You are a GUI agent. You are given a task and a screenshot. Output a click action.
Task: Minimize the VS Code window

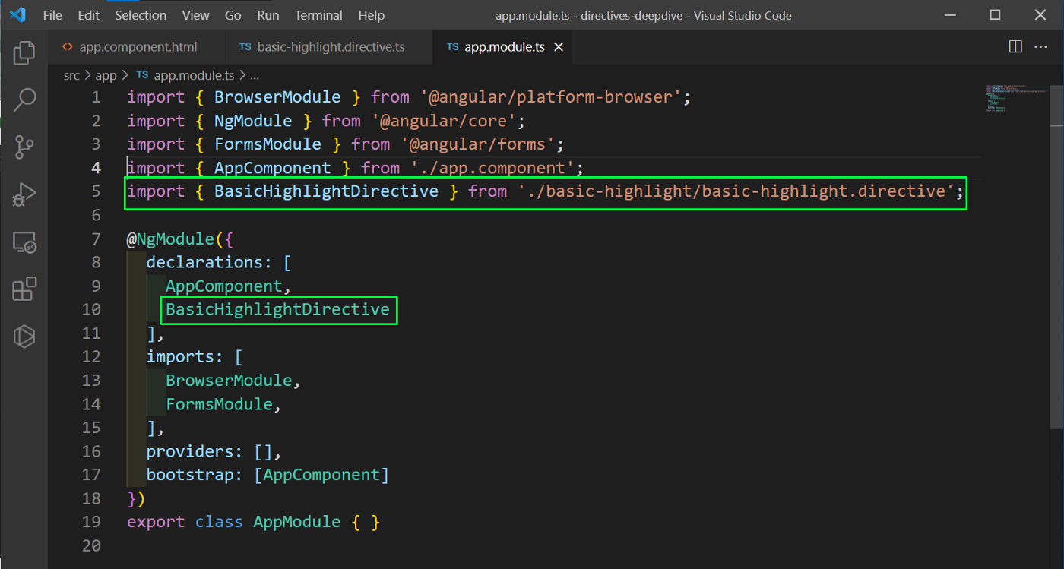[x=949, y=15]
